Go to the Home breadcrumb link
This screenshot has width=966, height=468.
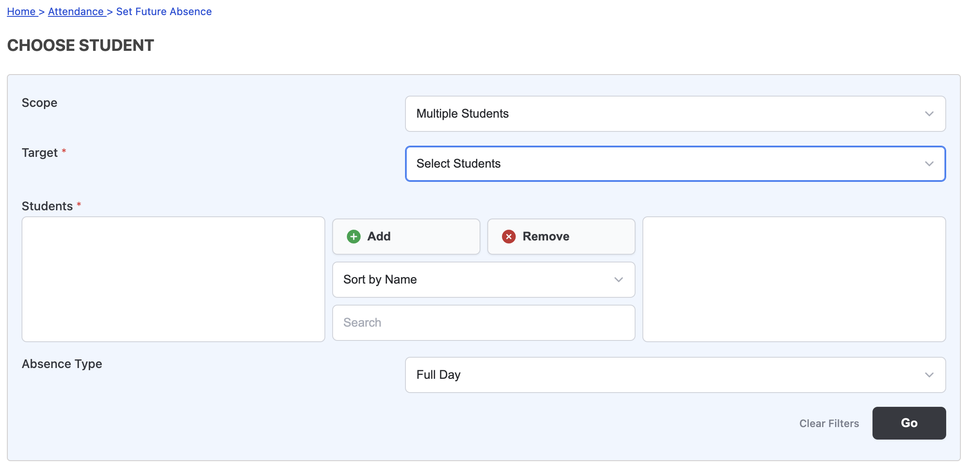22,12
